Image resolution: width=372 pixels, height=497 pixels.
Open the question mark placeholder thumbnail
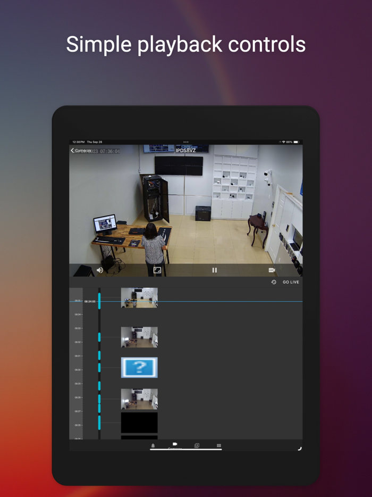139,367
